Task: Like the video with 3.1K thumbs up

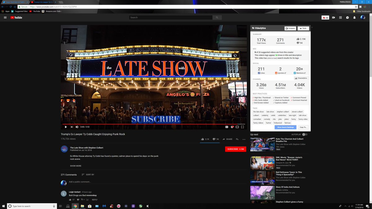Action: tap(205, 139)
